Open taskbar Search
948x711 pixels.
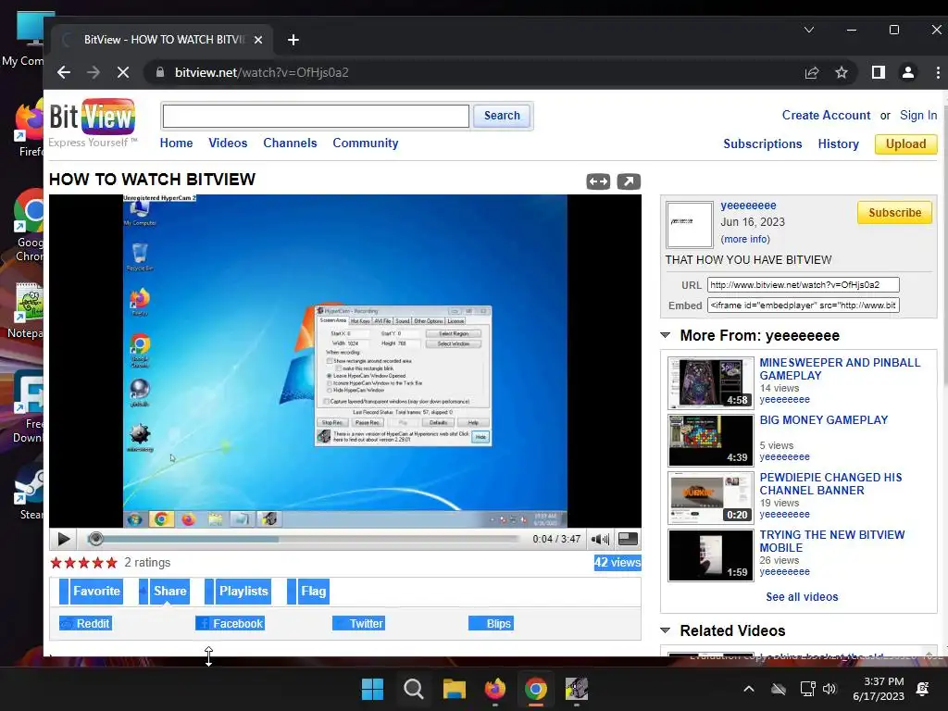pos(414,689)
